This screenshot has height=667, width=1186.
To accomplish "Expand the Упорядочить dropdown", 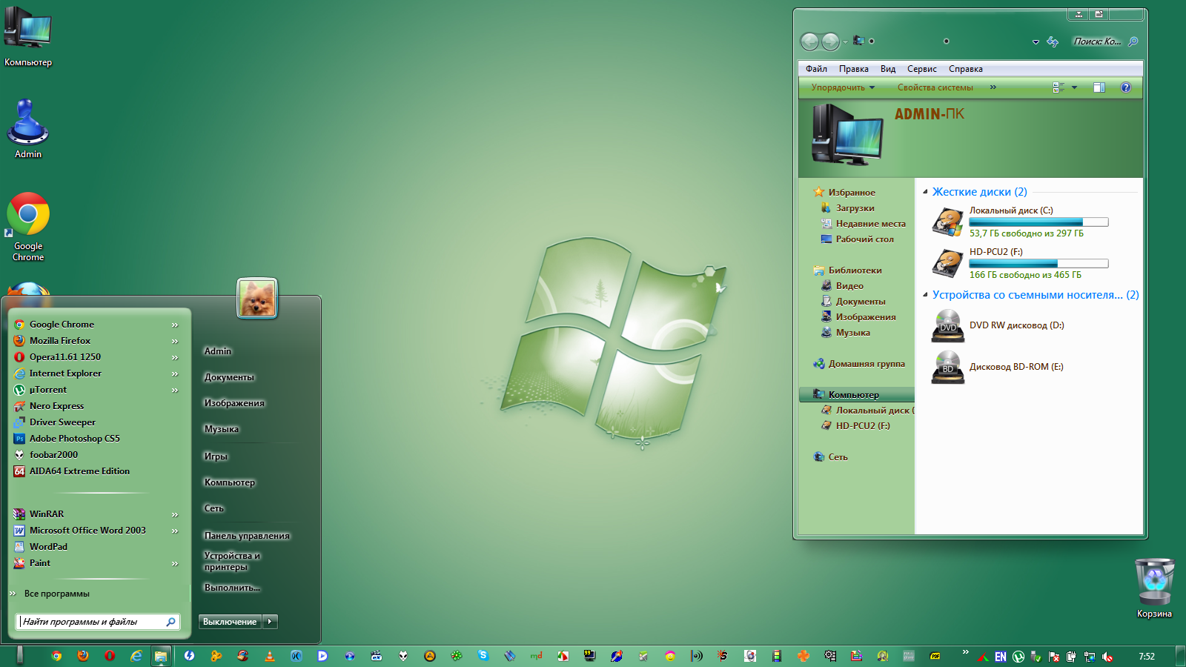I will click(843, 87).
